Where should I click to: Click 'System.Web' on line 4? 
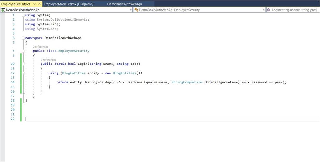(x=47, y=29)
